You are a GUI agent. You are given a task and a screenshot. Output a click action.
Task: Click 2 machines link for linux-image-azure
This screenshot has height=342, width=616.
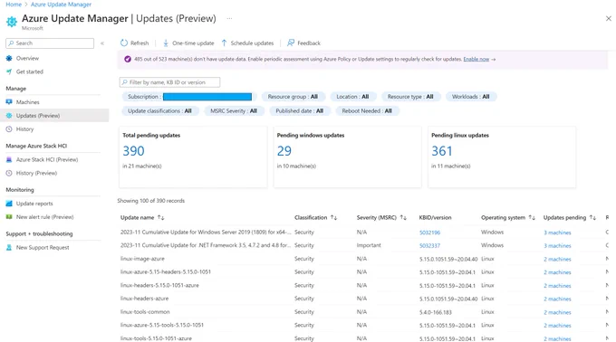(x=557, y=260)
